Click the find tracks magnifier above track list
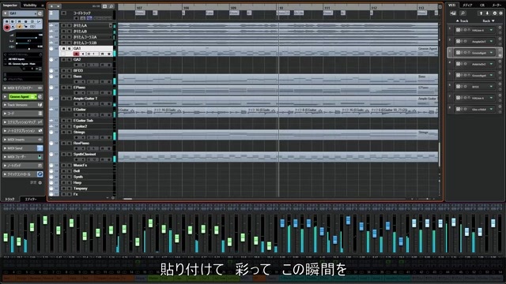 [x=111, y=6]
